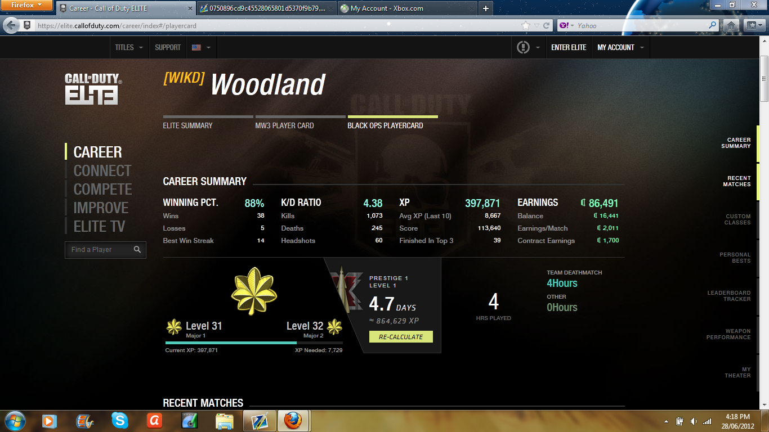
Task: Click the Call of Duty ELITE logo
Action: [93, 89]
